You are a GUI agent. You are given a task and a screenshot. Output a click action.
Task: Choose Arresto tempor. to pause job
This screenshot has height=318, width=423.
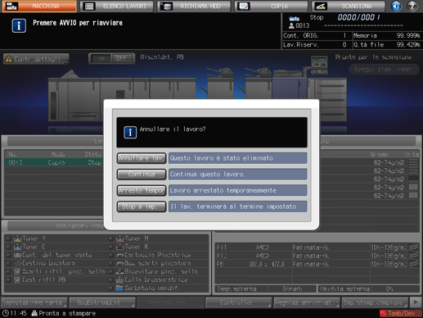coord(142,190)
